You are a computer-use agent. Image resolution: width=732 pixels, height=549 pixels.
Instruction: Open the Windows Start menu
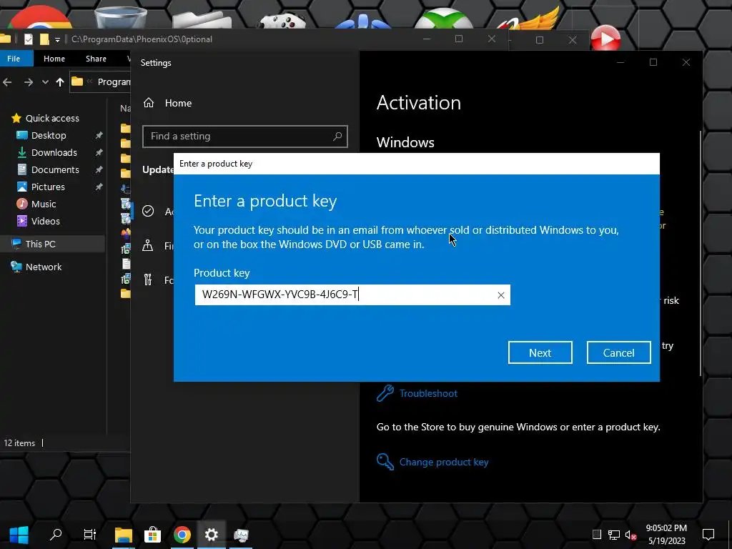coord(19,535)
